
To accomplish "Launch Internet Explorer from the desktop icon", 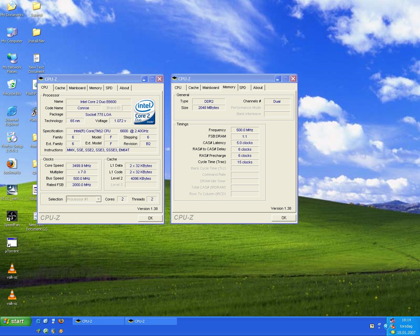I will click(12, 116).
